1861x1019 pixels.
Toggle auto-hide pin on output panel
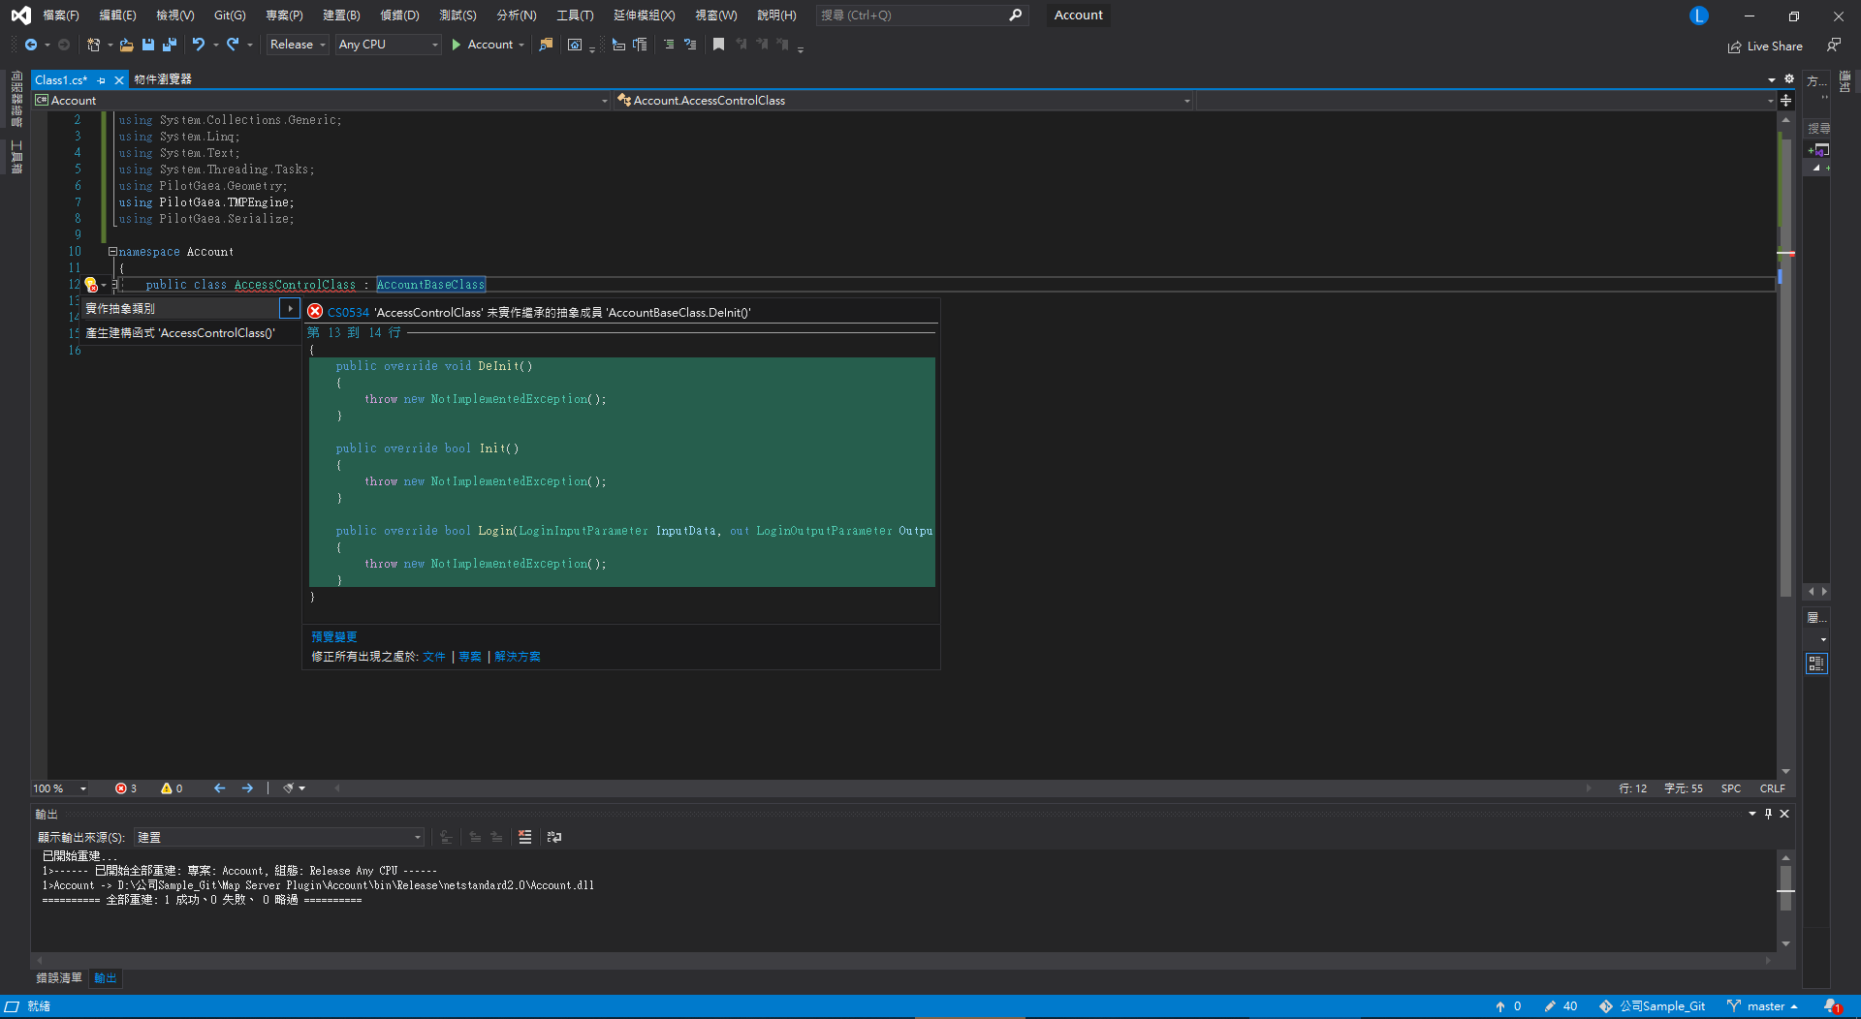1768,814
